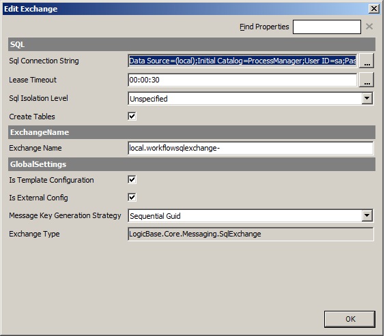Click the Exchange Name text field

(x=251, y=148)
